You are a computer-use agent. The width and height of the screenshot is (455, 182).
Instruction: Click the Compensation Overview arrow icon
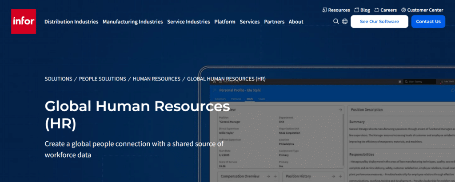click(268, 176)
